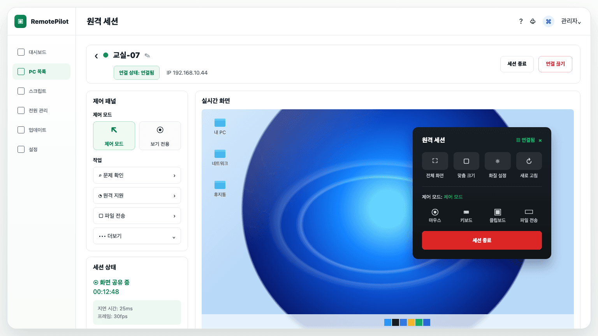The image size is (598, 336).
Task: Click the black remote taskbar icon
Action: (x=396, y=322)
